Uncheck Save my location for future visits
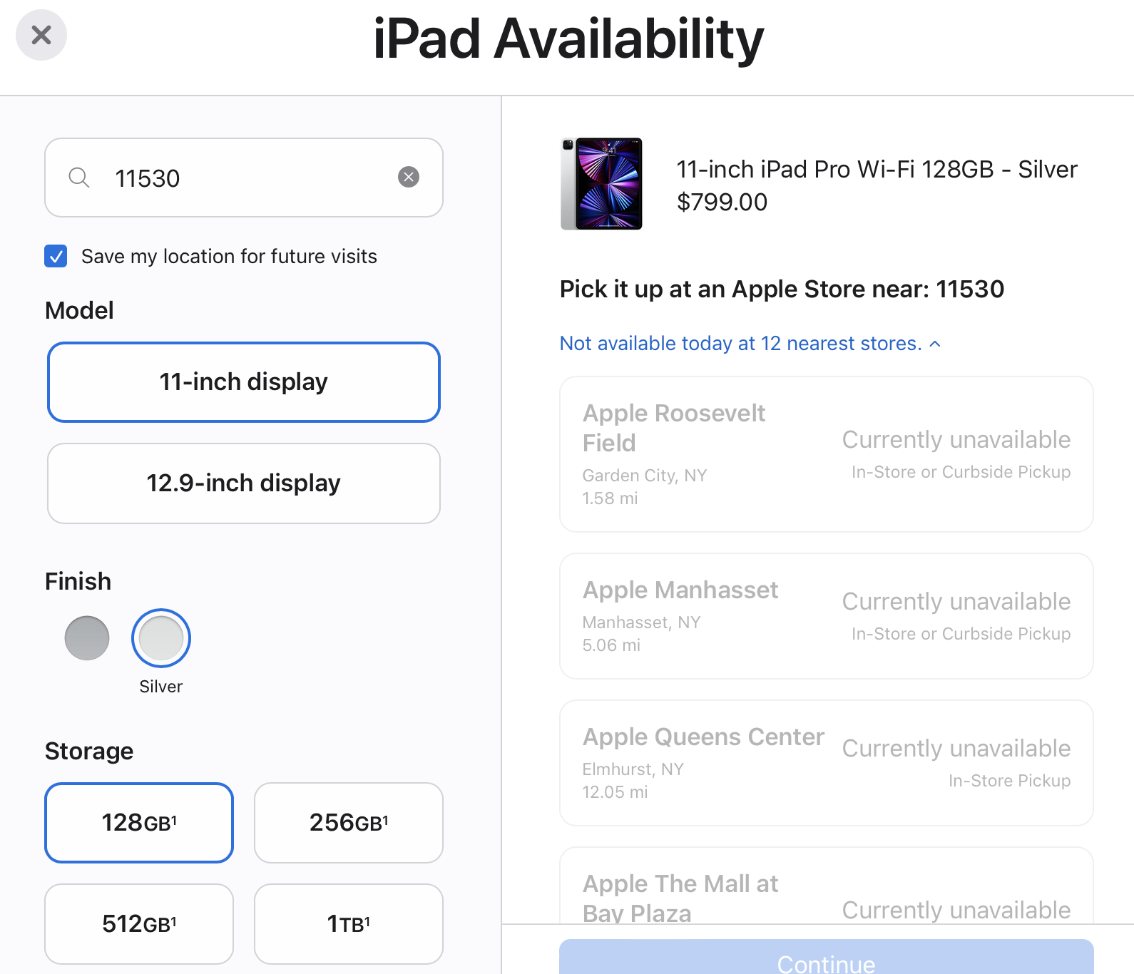The image size is (1134, 974). [56, 256]
